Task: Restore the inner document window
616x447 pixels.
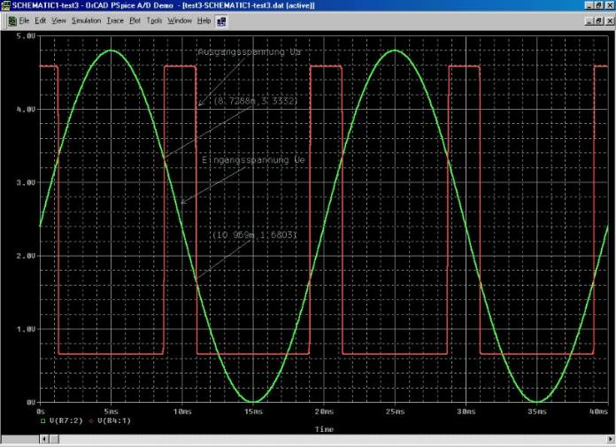Action: (x=598, y=21)
